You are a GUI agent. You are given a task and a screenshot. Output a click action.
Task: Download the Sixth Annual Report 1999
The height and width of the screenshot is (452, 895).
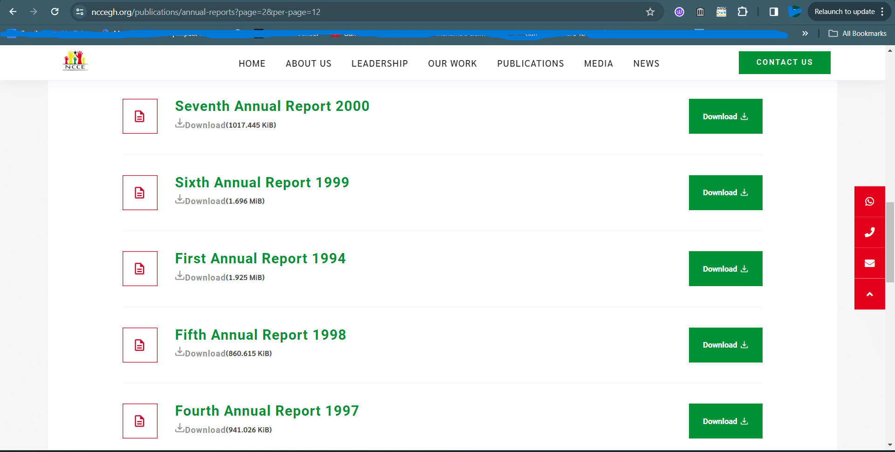coord(725,192)
